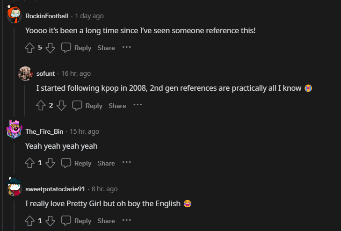Upvote The_Fire_Bin's comment
The image size is (341, 231).
pyautogui.click(x=30, y=163)
